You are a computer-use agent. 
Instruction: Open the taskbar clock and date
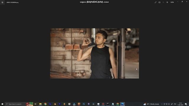[180, 104]
